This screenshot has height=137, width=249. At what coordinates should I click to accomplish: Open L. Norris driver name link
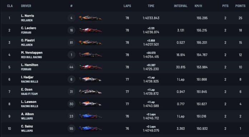coord(28,16)
